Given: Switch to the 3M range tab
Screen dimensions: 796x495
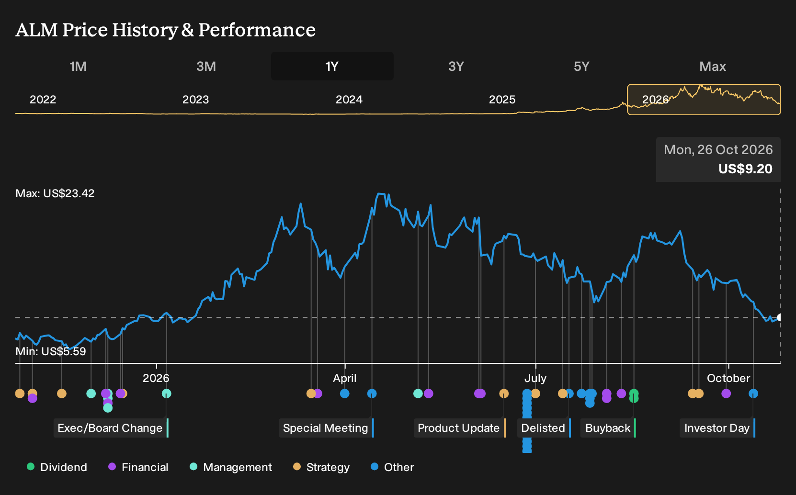Looking at the screenshot, I should pyautogui.click(x=206, y=66).
